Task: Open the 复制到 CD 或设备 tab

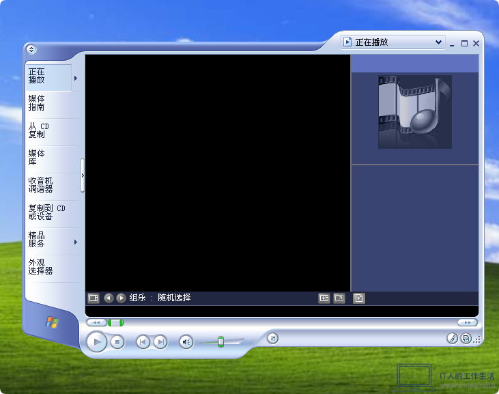Action: tap(53, 212)
